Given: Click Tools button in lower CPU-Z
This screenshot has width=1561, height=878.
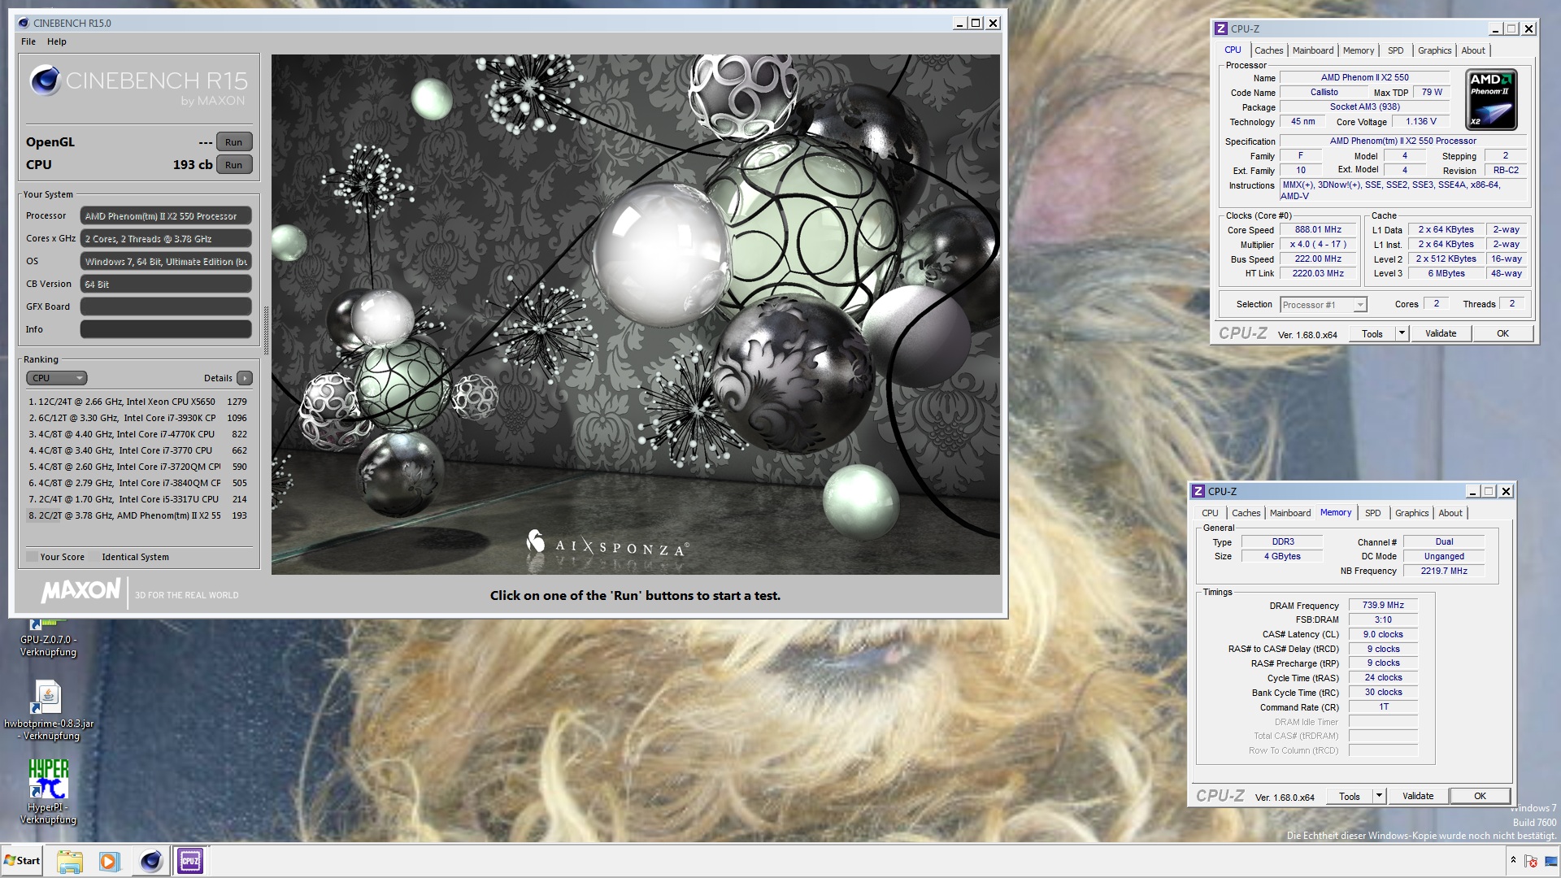Looking at the screenshot, I should pos(1350,796).
